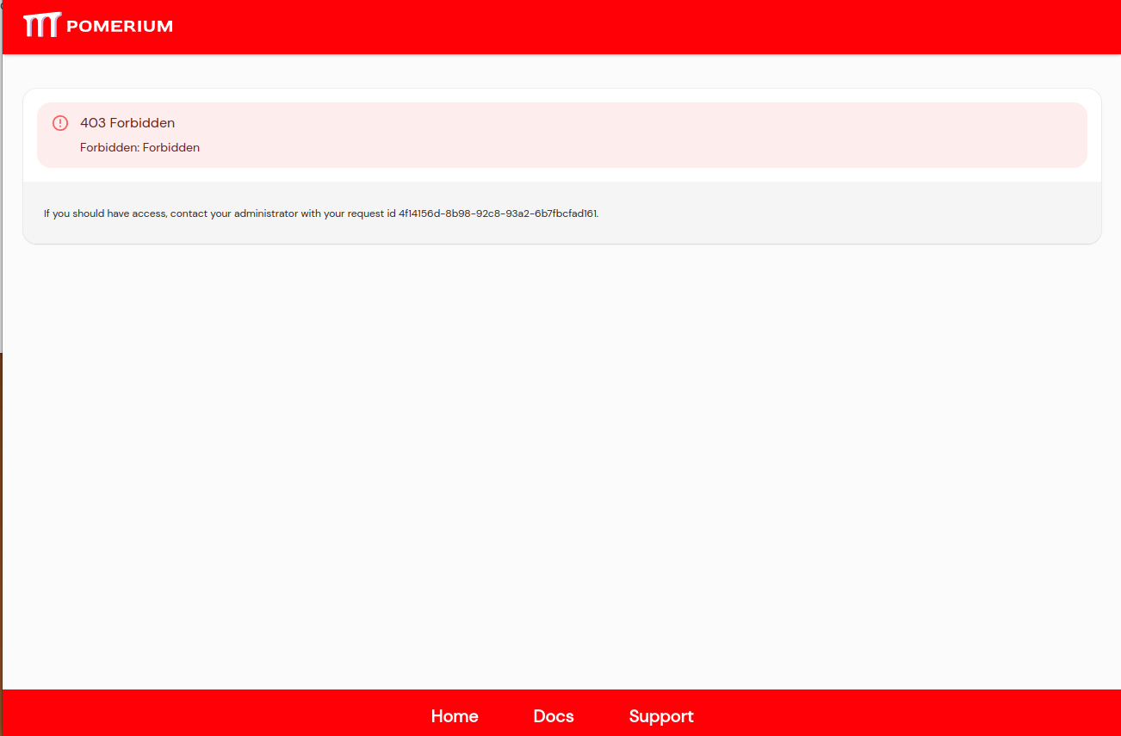1121x736 pixels.
Task: Open the Home footer link
Action: point(455,716)
